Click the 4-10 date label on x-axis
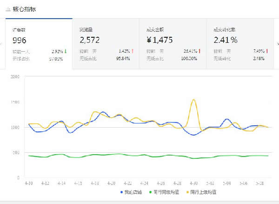Image resolution: width=279 pixels, height=204 pixels. point(29,183)
